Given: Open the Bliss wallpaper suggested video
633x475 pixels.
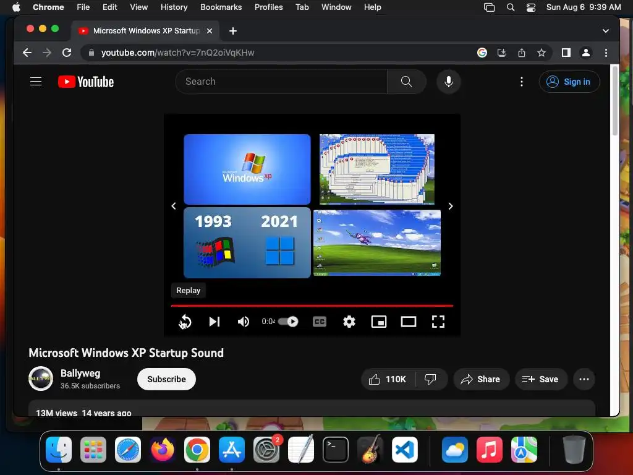Looking at the screenshot, I should pos(377,242).
